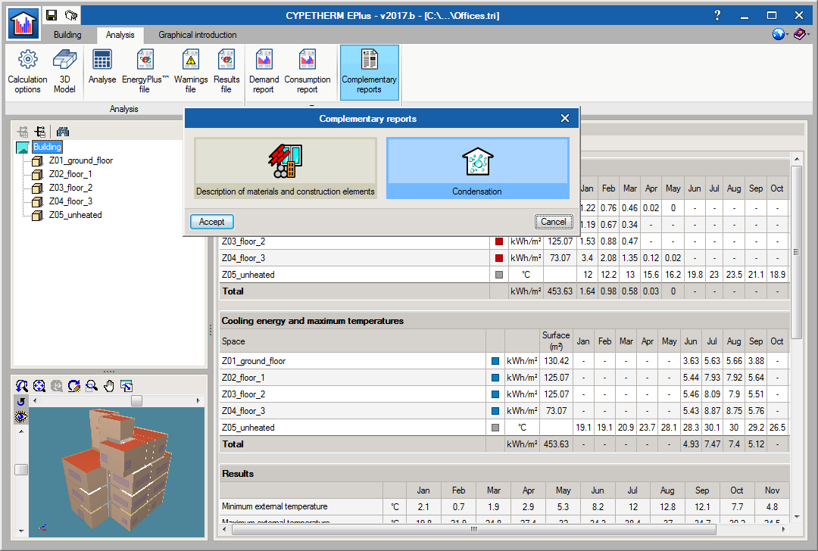Image resolution: width=818 pixels, height=551 pixels.
Task: Choose Description of materials and construction elements
Action: tap(286, 168)
